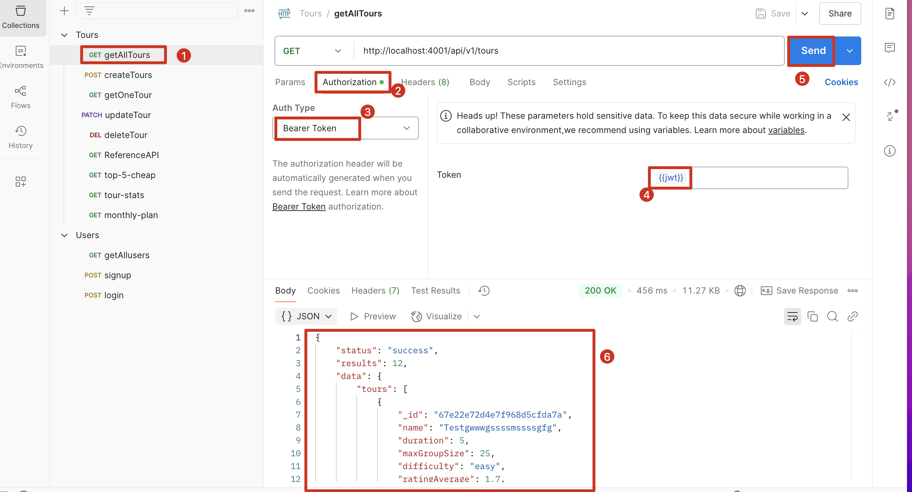Open the code snippet panel icon
The height and width of the screenshot is (492, 912).
click(889, 82)
